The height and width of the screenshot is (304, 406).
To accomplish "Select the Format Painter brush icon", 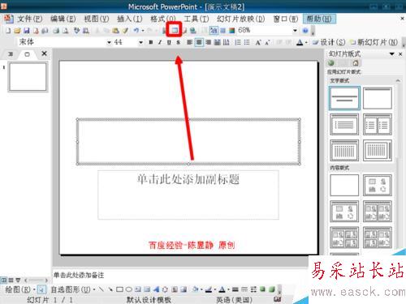I will (x=125, y=31).
